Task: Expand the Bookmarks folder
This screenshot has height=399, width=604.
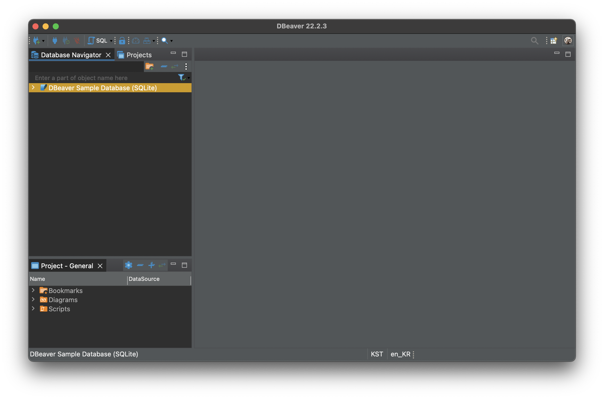Action: (33, 290)
